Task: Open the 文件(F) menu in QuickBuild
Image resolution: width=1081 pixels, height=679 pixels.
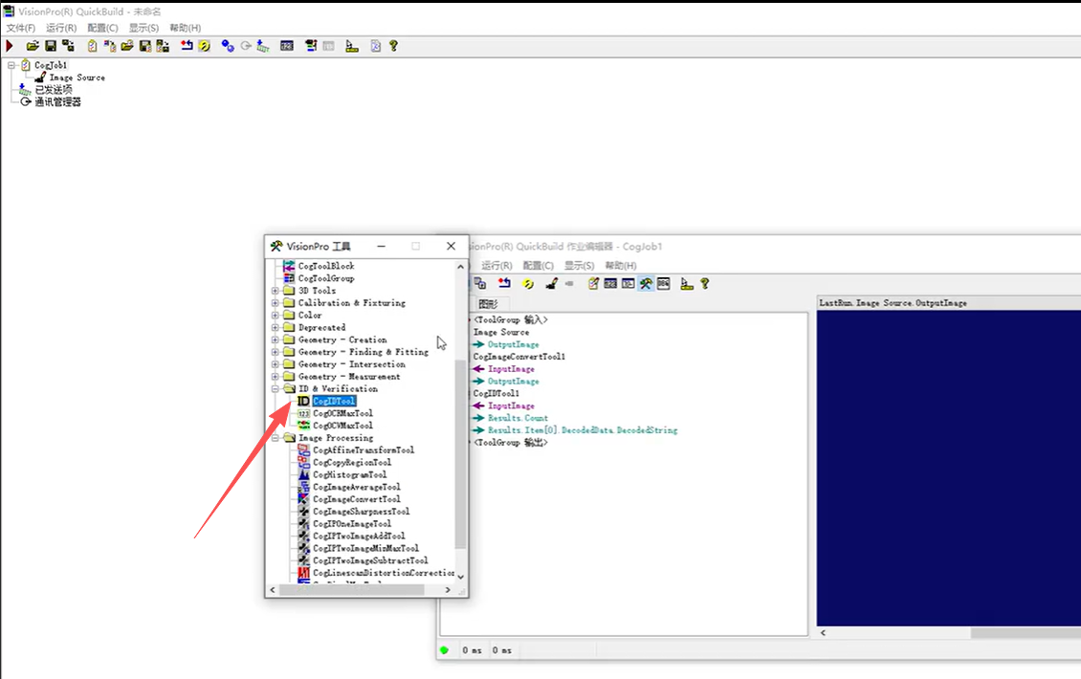Action: coord(21,28)
